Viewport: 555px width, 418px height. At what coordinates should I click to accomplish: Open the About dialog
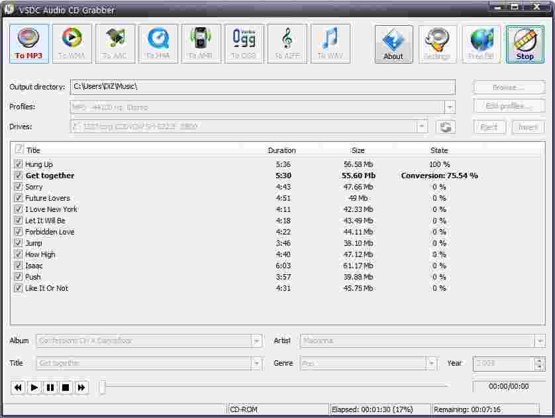[393, 44]
